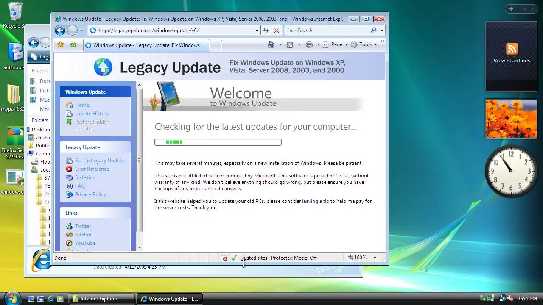Viewport: 543px width, 305px height.
Task: Click the red Stop loading icon
Action: tap(277, 30)
